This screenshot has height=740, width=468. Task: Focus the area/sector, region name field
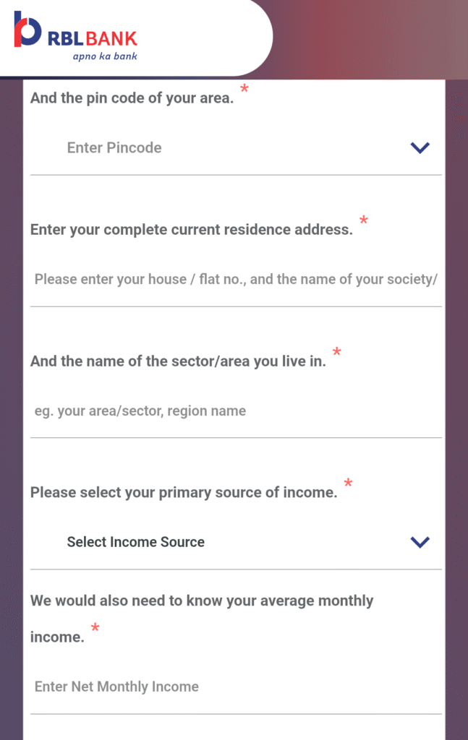(236, 411)
